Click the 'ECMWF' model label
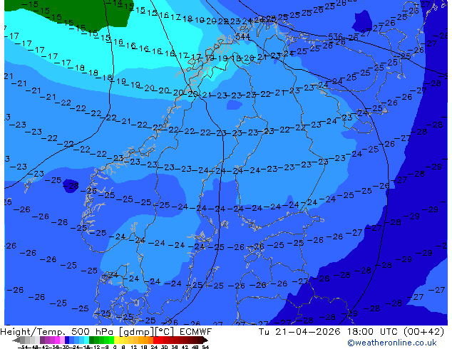Screen dimensions: 452x349 point(196,332)
